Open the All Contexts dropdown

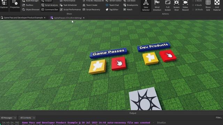[x=28, y=118]
